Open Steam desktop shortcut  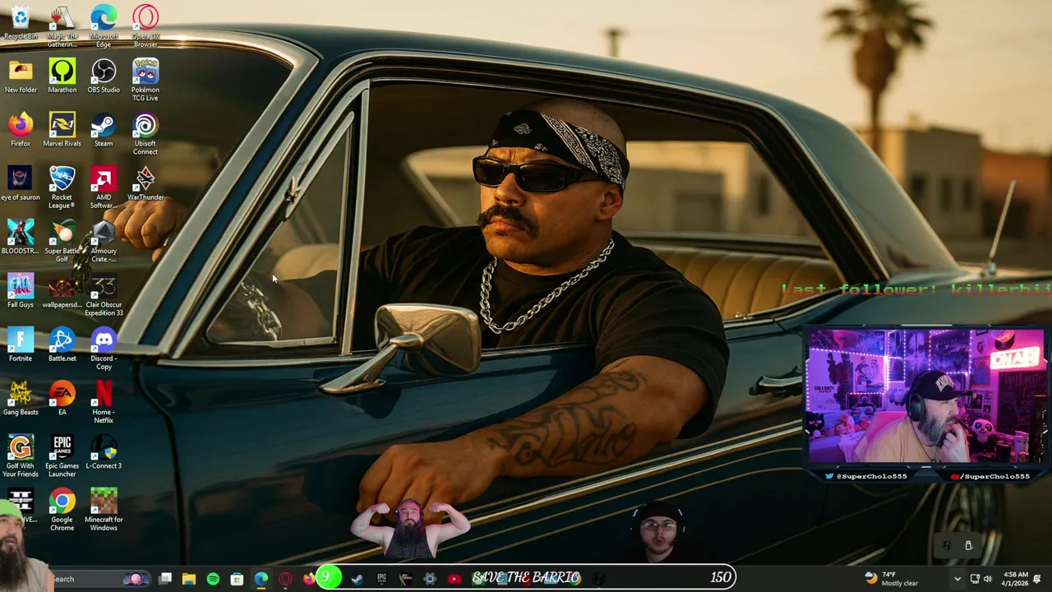click(x=104, y=129)
